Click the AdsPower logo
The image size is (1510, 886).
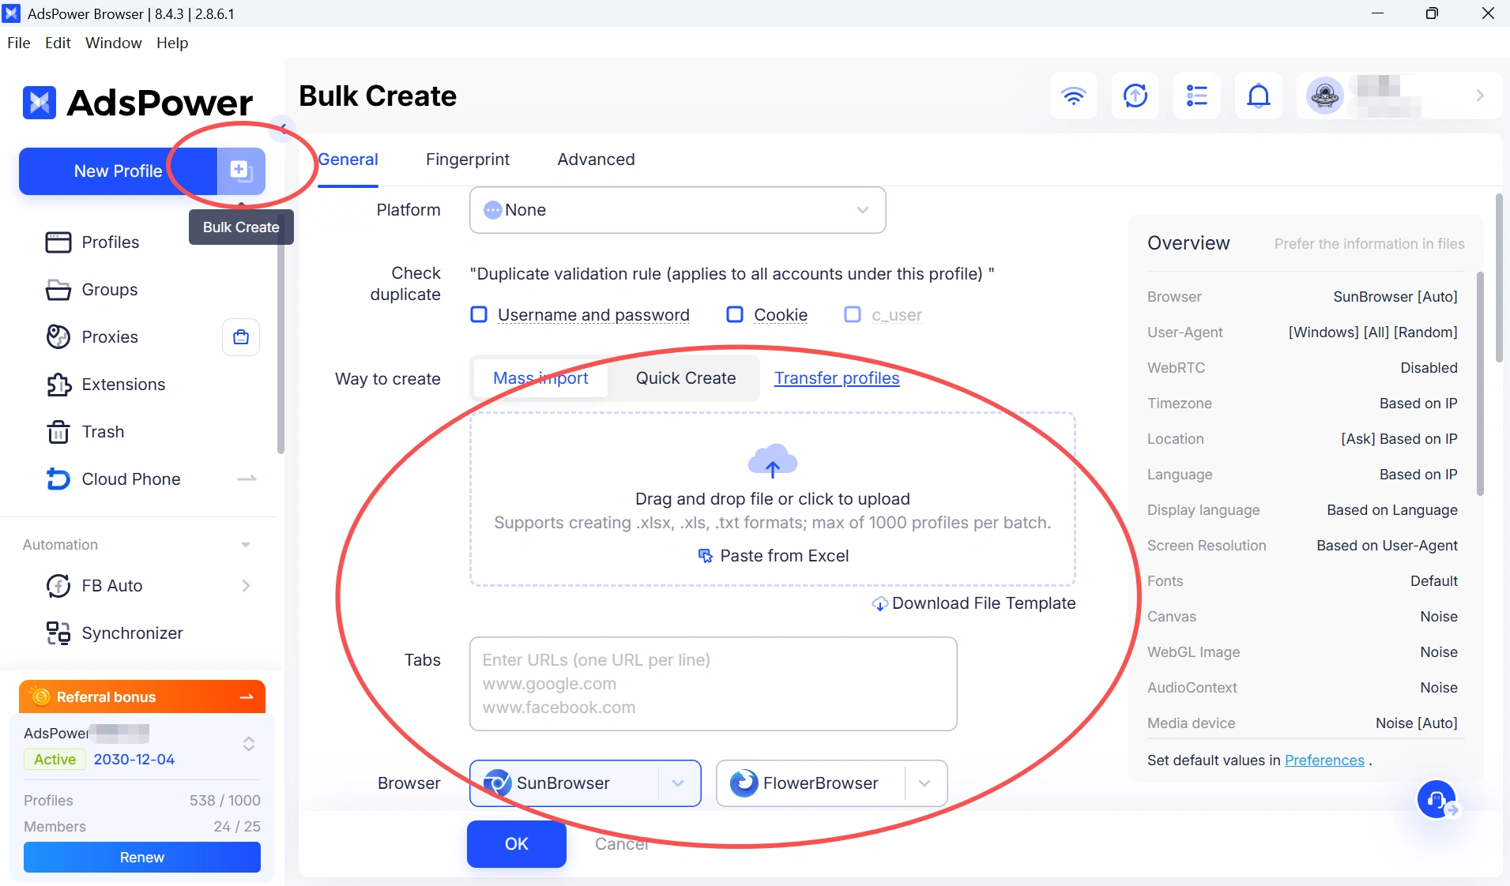coord(137,103)
